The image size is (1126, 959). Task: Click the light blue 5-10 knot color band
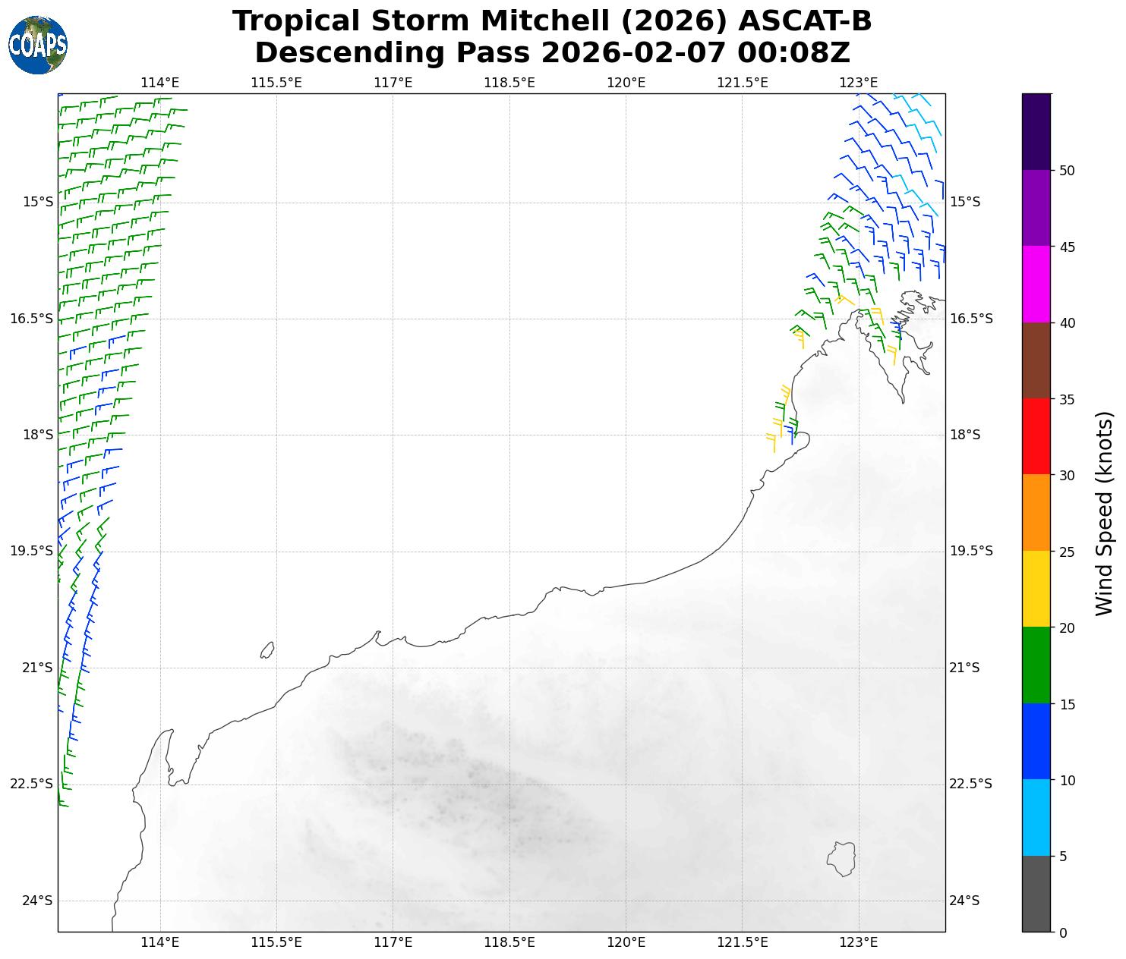(1036, 817)
